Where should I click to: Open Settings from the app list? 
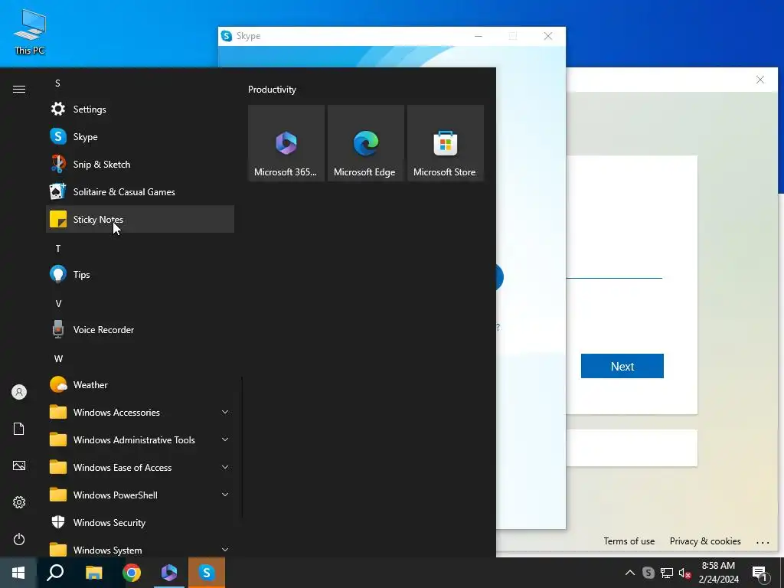[140, 109]
